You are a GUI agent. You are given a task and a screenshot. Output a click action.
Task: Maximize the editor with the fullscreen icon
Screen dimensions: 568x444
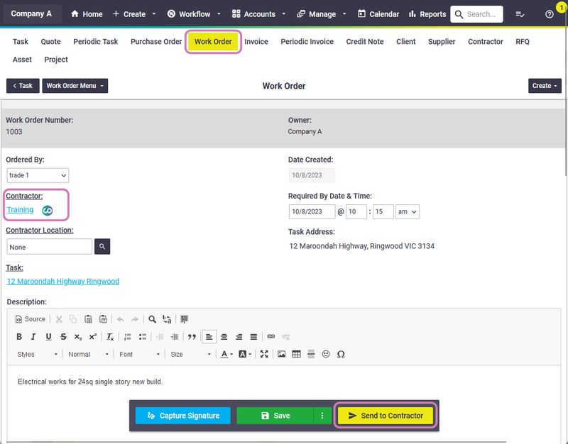pos(264,354)
